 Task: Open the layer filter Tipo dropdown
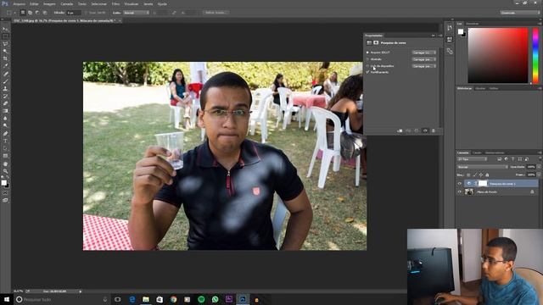point(472,159)
